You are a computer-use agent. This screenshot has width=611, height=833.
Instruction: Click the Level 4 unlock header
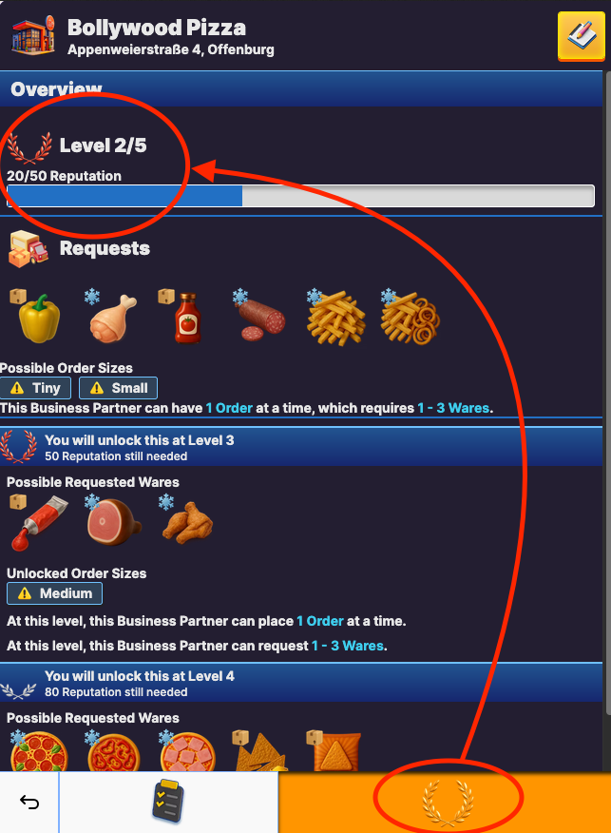(301, 683)
